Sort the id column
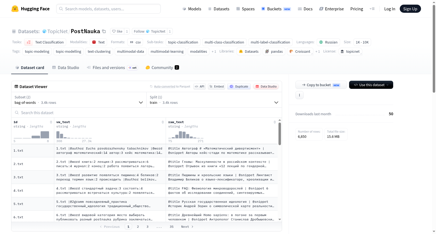The width and height of the screenshot is (436, 234). tap(51, 122)
